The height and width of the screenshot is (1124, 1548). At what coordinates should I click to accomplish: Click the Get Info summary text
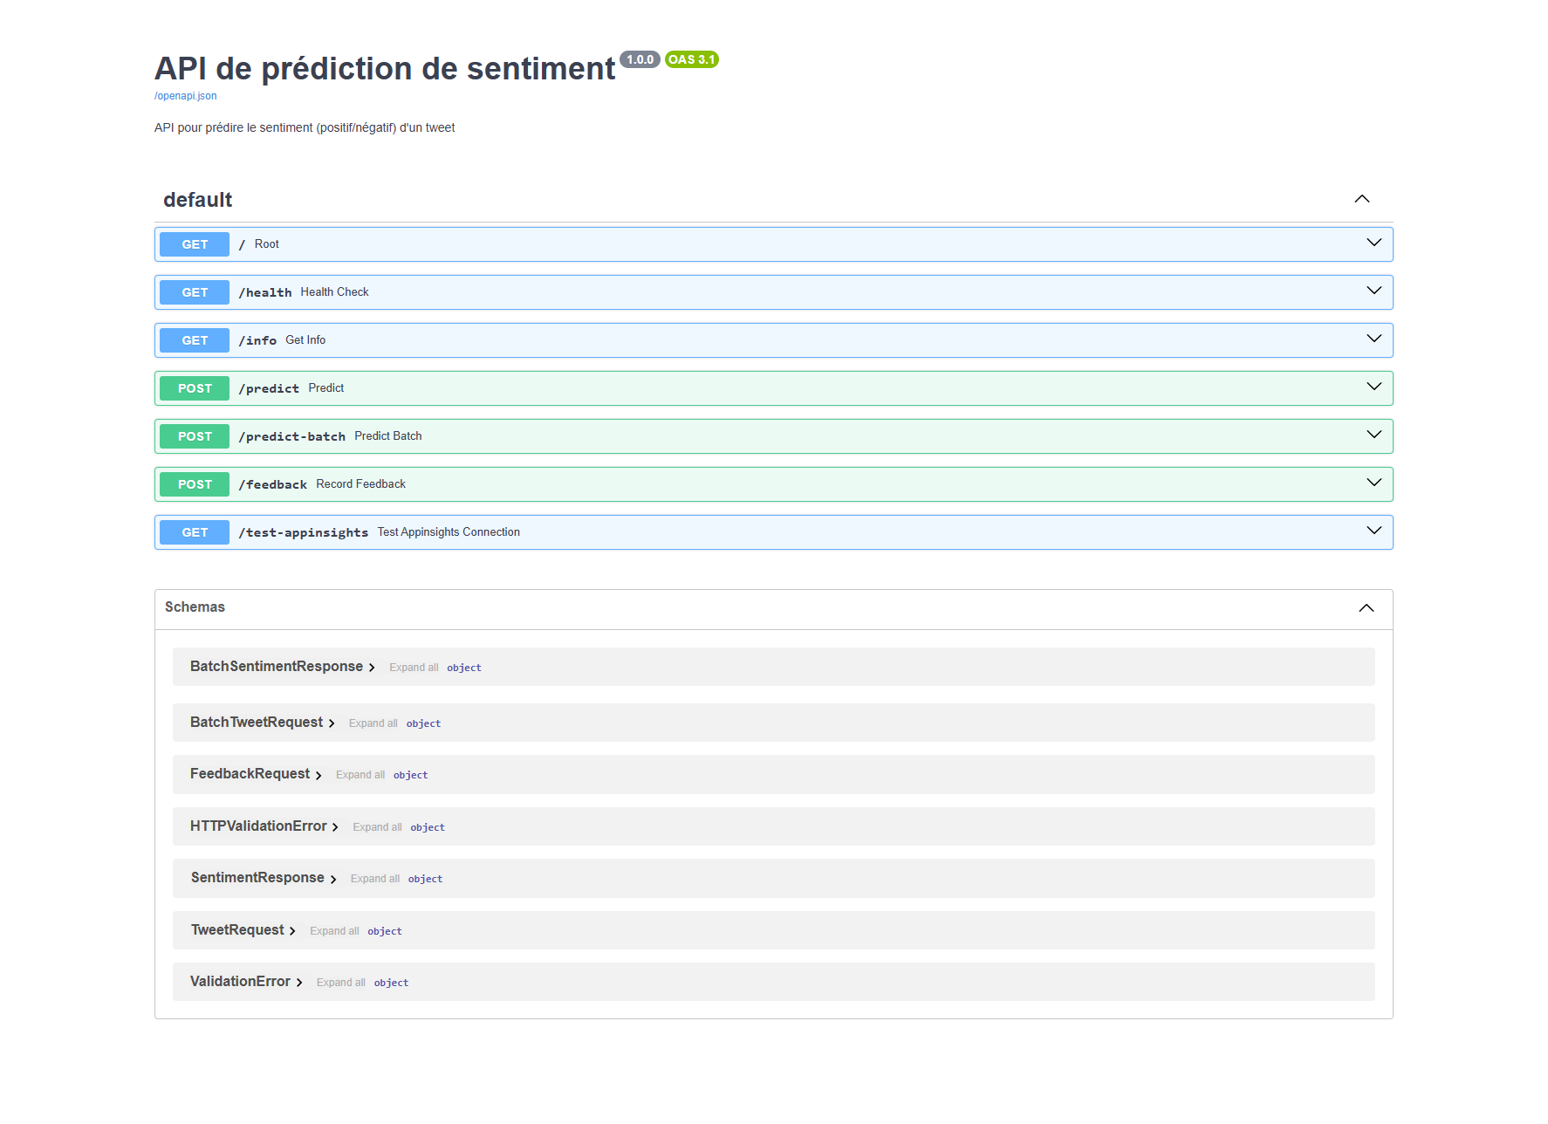pyautogui.click(x=305, y=340)
